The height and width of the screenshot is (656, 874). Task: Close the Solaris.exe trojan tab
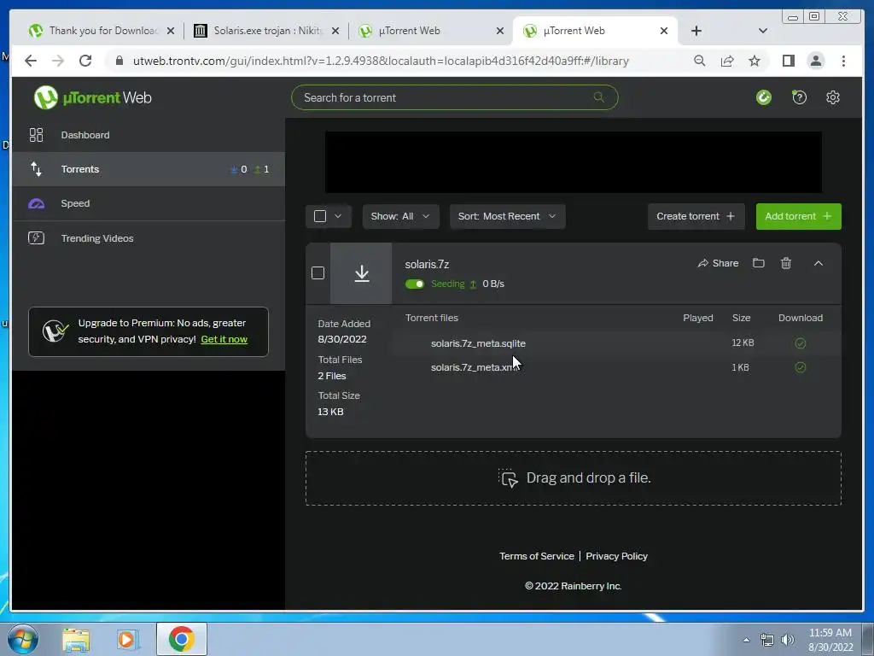tap(335, 31)
